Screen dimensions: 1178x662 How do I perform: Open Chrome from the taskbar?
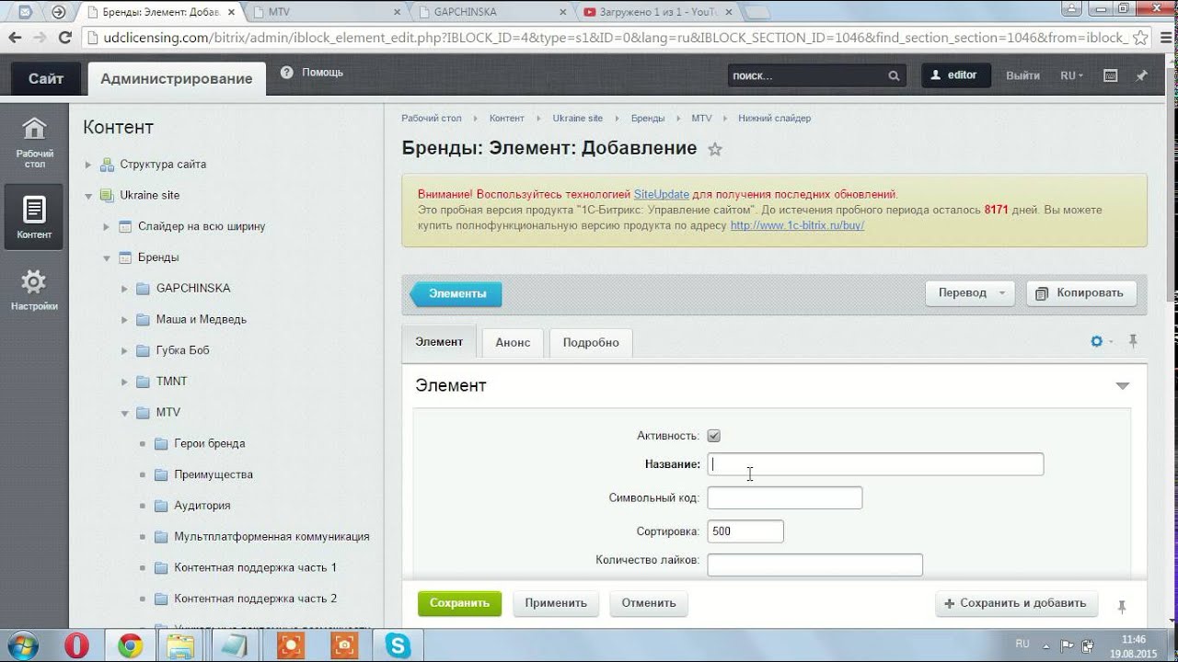click(x=130, y=645)
